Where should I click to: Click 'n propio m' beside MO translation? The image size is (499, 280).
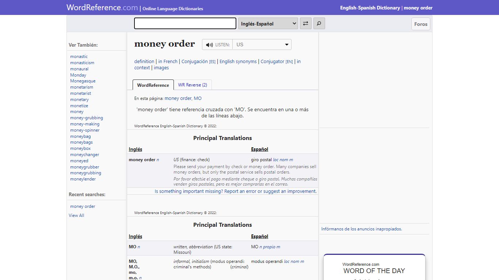tap(270, 247)
